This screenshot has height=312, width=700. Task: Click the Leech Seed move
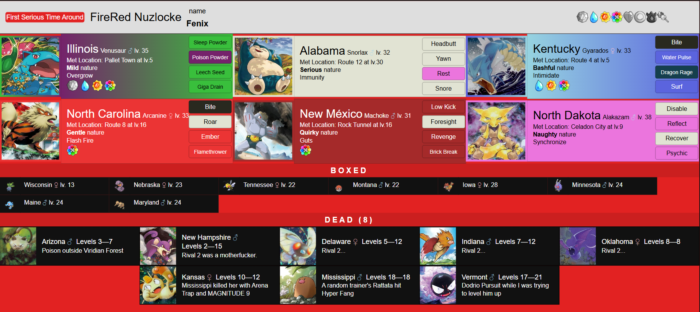210,72
